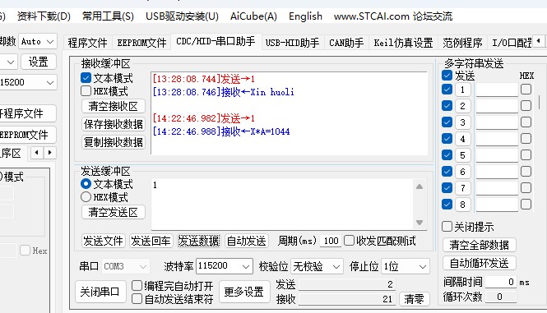547x313 pixels.
Task: Toggle the 多字符串发送 发送 checkbox
Action: (x=447, y=76)
